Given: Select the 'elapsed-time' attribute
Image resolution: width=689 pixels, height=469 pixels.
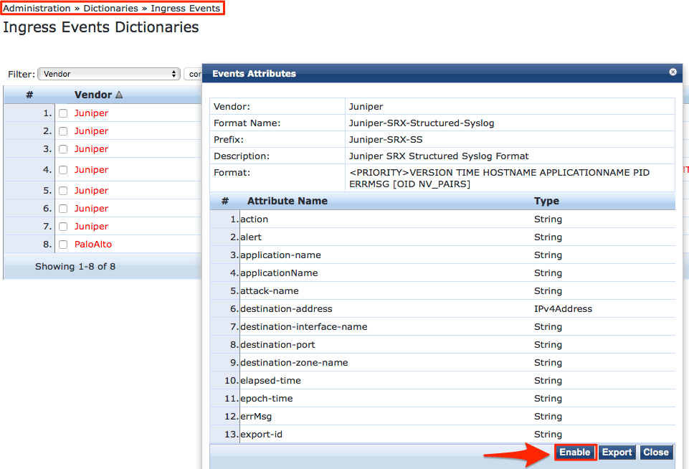Looking at the screenshot, I should point(442,381).
